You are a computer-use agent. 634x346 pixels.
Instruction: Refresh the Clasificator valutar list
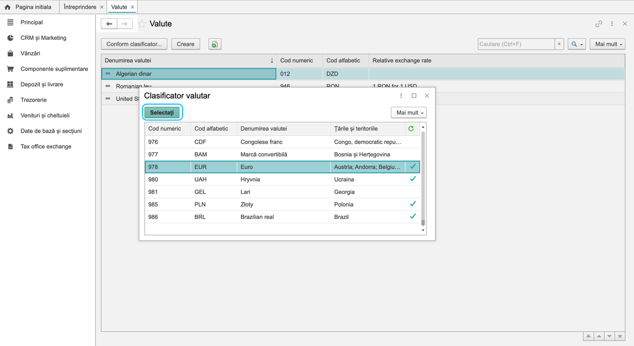coord(411,128)
